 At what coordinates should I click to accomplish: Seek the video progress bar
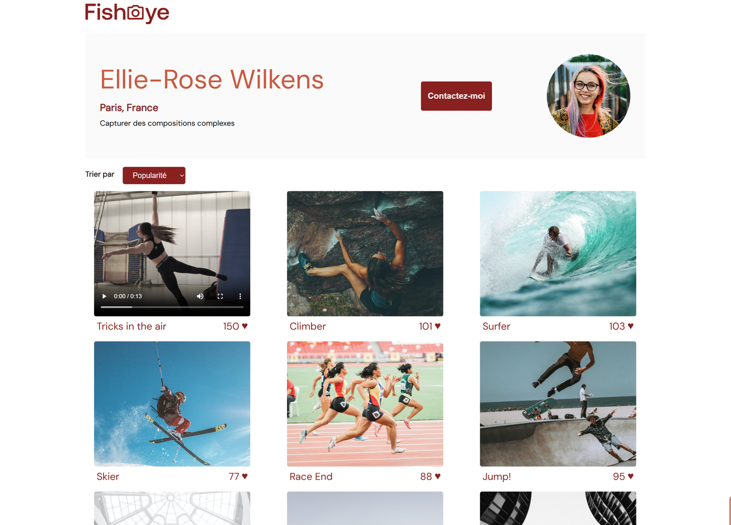coord(172,307)
